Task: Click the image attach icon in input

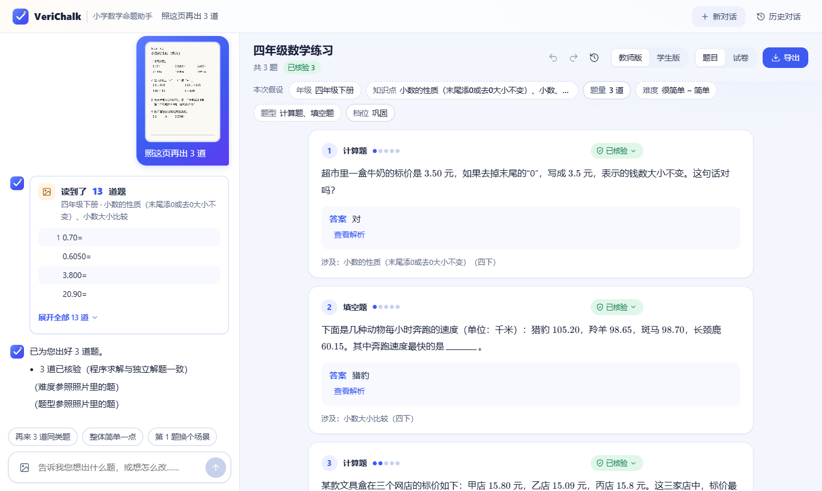Action: 25,468
